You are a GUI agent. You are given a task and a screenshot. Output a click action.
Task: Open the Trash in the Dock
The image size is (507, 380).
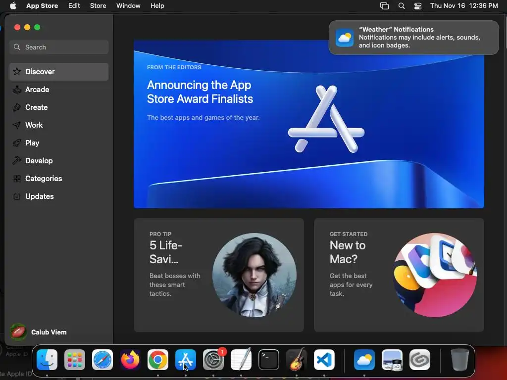pos(460,360)
